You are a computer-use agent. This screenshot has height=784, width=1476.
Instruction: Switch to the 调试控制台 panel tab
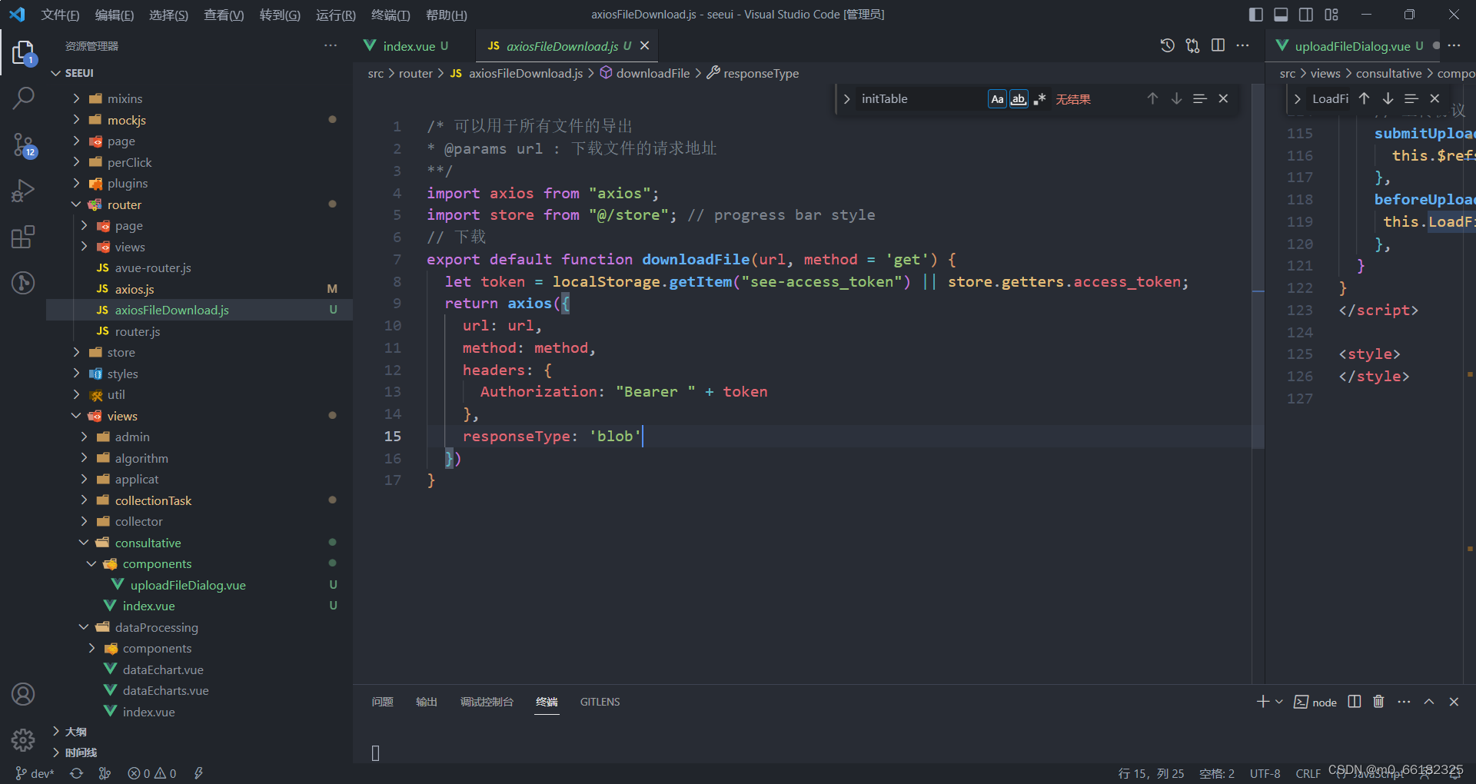pyautogui.click(x=487, y=702)
